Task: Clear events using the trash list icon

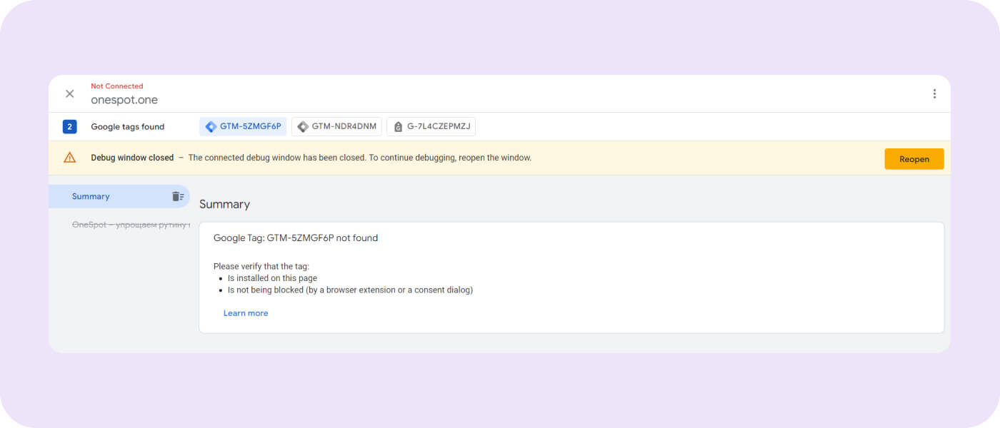Action: [178, 196]
